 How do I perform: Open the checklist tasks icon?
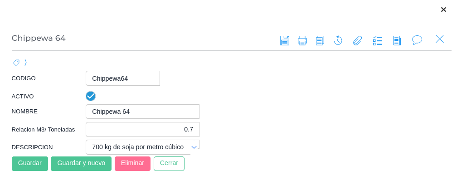(x=378, y=40)
